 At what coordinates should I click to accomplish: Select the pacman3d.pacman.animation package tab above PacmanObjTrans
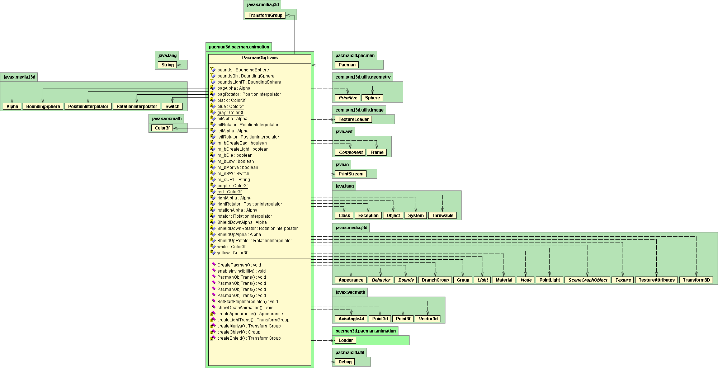coord(238,47)
